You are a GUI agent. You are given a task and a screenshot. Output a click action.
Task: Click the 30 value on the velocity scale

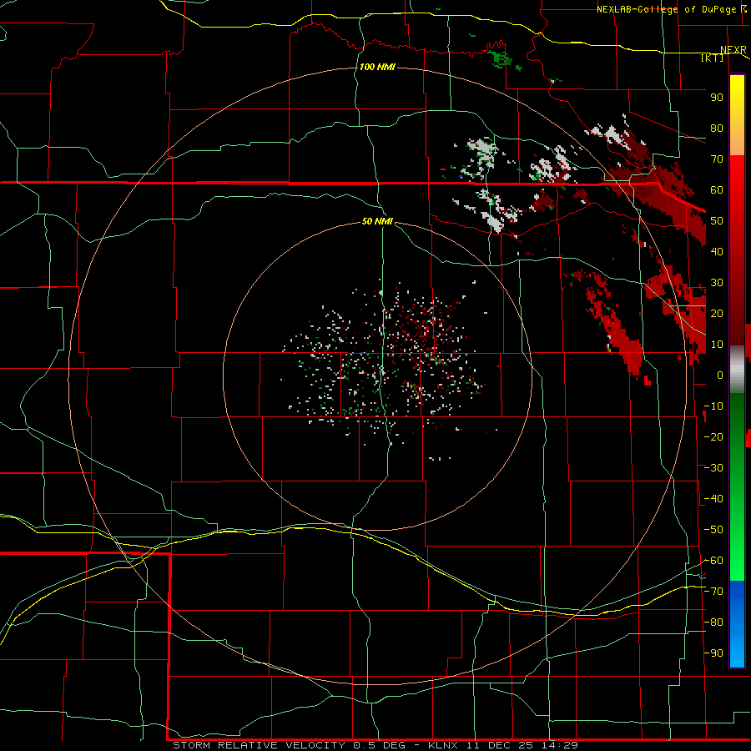click(x=717, y=283)
